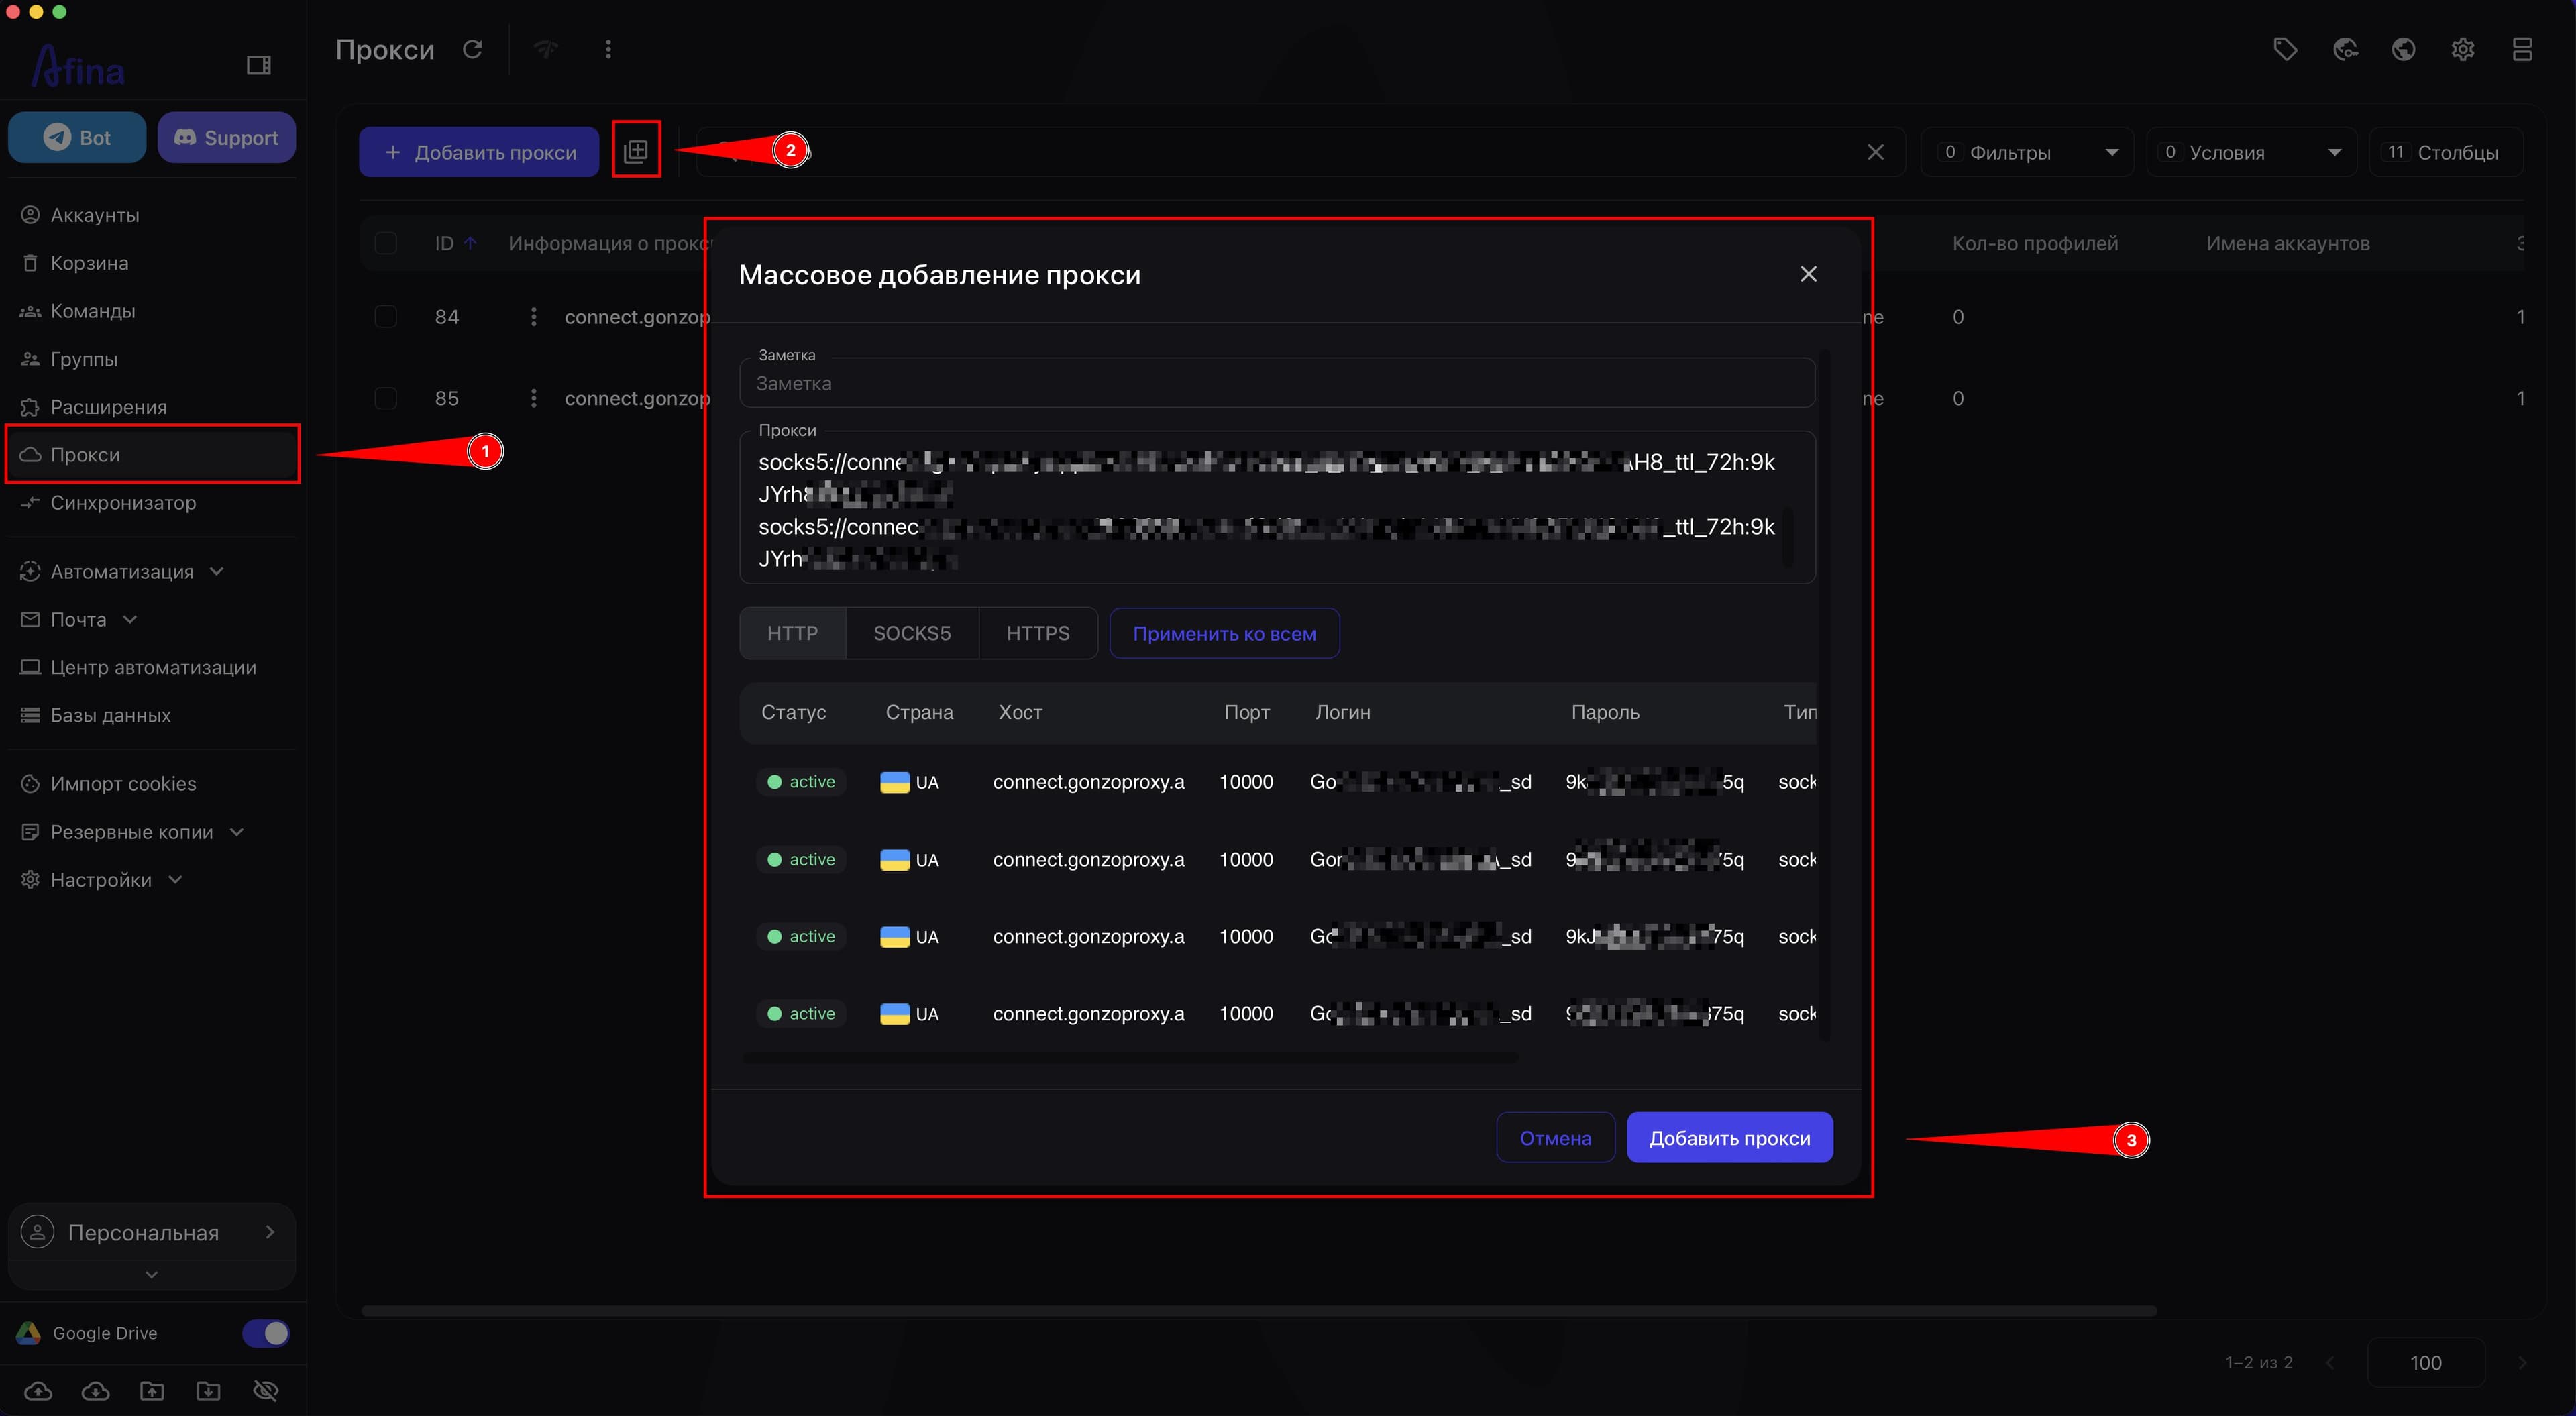Open bulk add proxies icon
This screenshot has height=1416, width=2576.
click(636, 151)
